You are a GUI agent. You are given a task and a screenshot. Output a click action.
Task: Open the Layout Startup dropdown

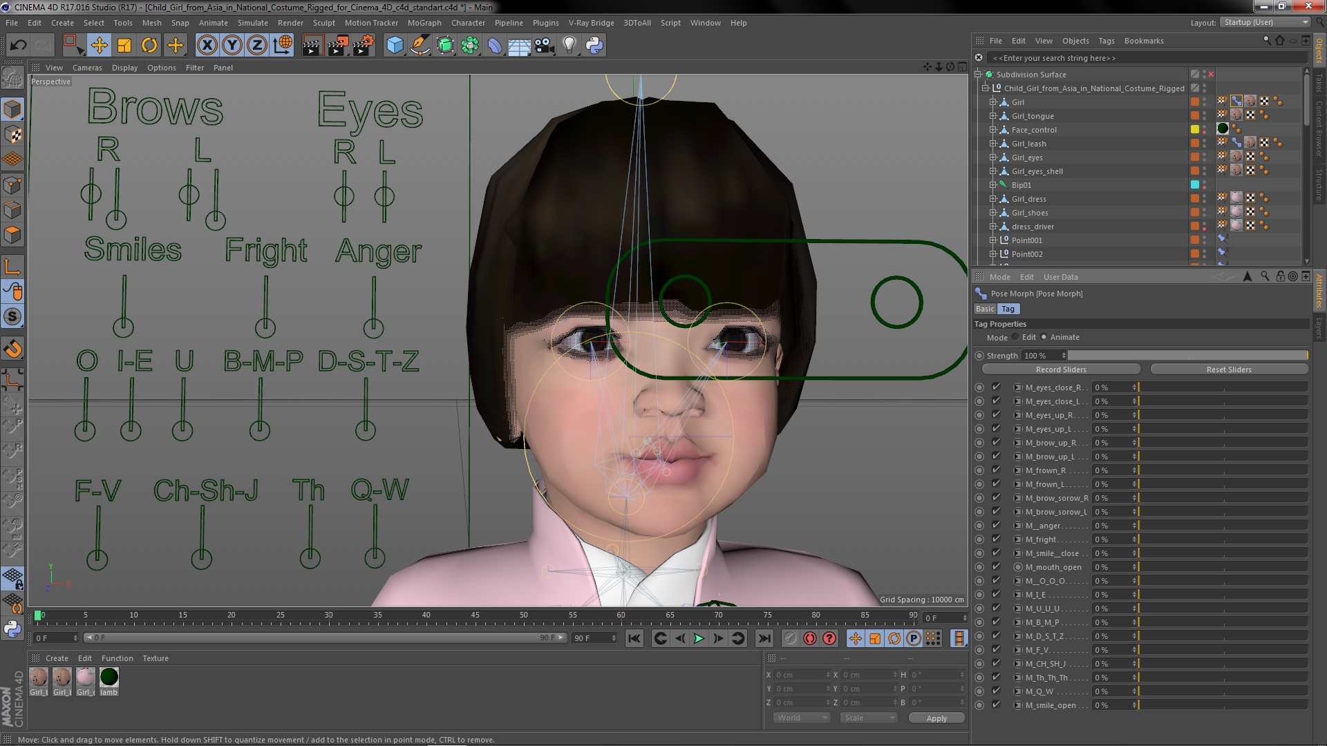pos(1264,23)
